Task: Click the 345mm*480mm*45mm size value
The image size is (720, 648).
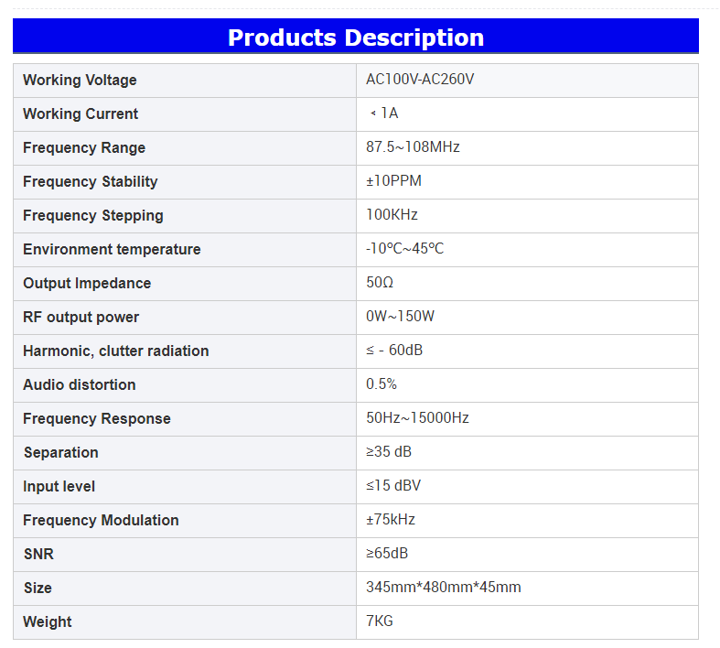Action: point(443,588)
